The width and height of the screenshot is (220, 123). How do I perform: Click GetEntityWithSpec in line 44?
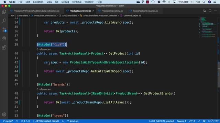(106, 71)
